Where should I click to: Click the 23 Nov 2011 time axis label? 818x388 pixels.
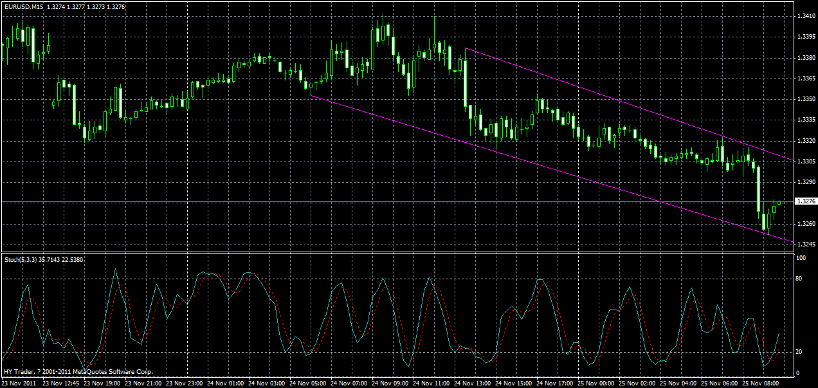coord(18,382)
